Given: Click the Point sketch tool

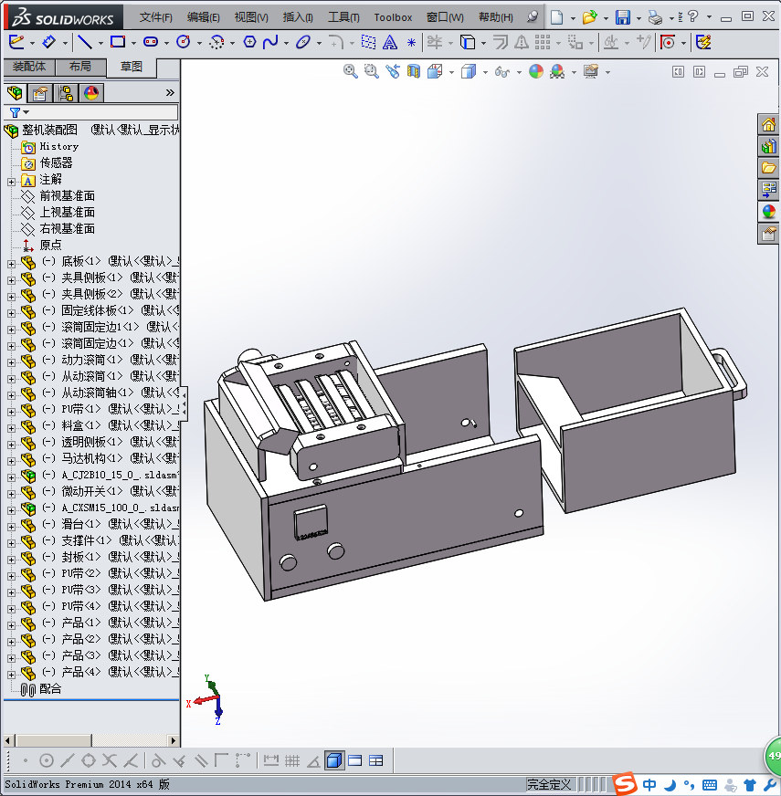Looking at the screenshot, I should [412, 42].
